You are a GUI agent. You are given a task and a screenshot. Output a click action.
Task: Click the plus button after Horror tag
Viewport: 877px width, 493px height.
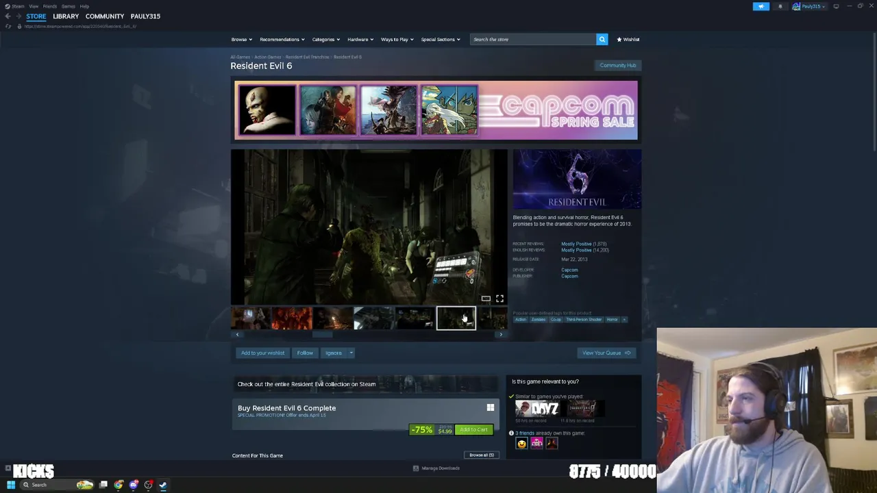click(x=624, y=319)
